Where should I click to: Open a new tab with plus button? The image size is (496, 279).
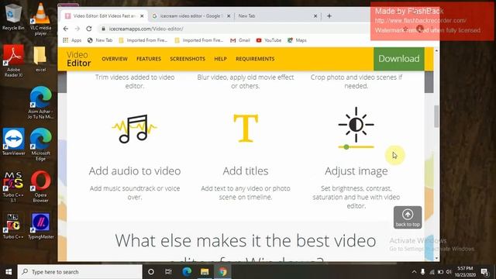tap(329, 15)
